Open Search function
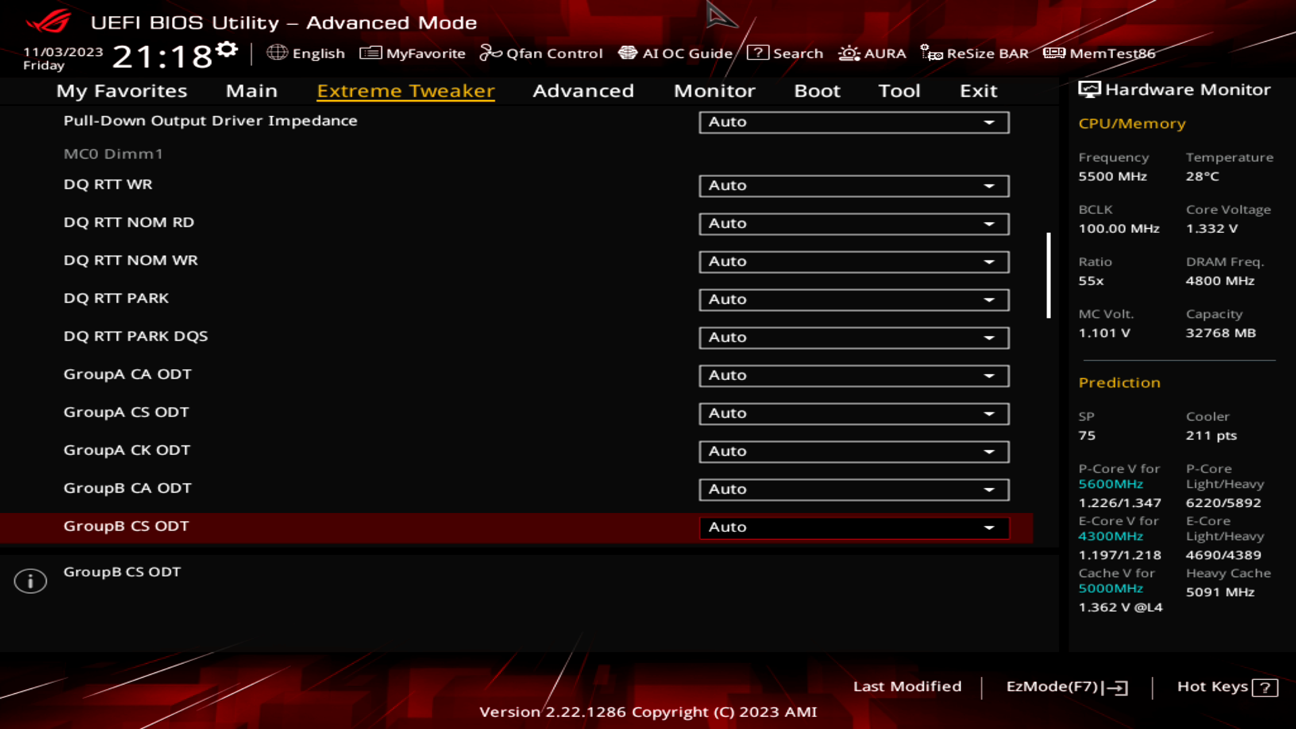Viewport: 1296px width, 729px height. 787,53
